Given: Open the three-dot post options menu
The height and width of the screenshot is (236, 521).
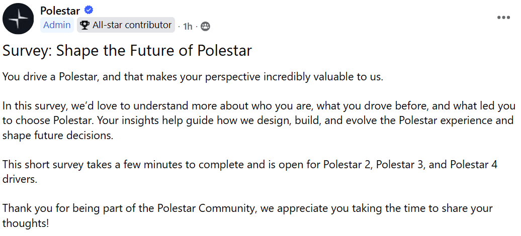Looking at the screenshot, I should point(503,17).
